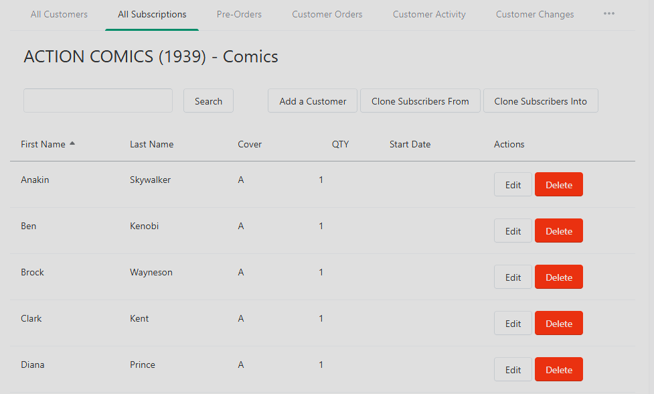Select the 'Wayneson' last name cell

coord(151,273)
